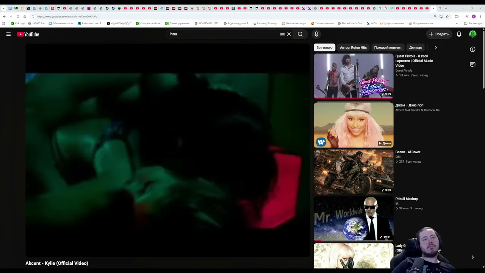Image resolution: width=485 pixels, height=273 pixels.
Task: Show more filter chips with right arrow
Action: (x=436, y=48)
